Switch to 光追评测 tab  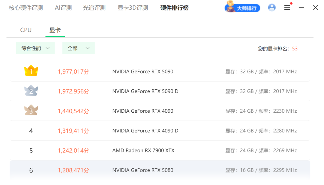point(94,8)
